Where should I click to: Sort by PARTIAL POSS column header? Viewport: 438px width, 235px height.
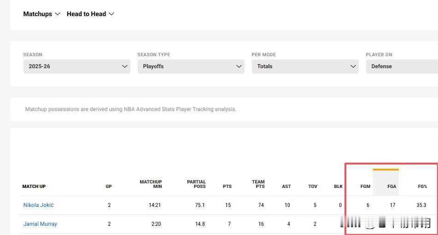click(196, 184)
